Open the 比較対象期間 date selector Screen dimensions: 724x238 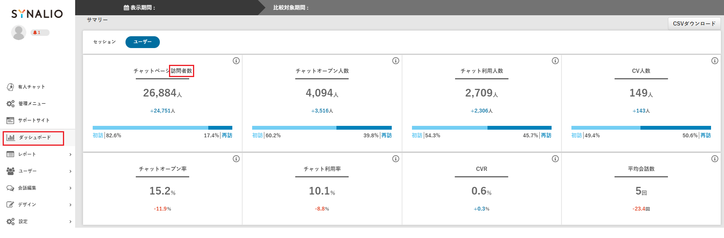click(x=291, y=8)
